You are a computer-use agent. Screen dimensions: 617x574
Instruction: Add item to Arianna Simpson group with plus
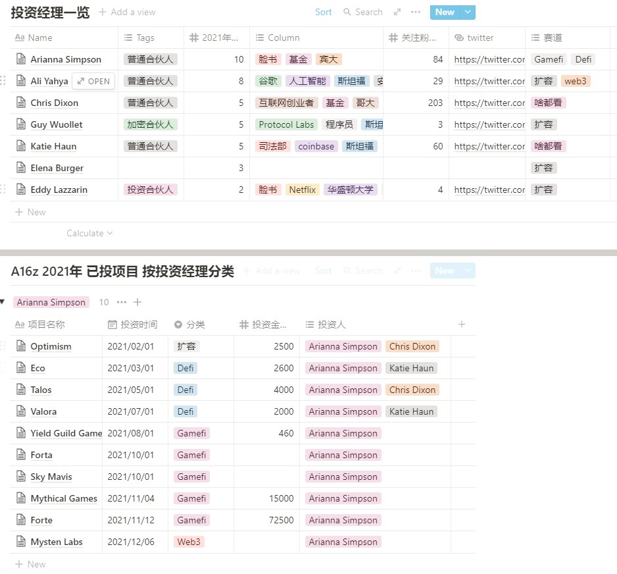(137, 302)
